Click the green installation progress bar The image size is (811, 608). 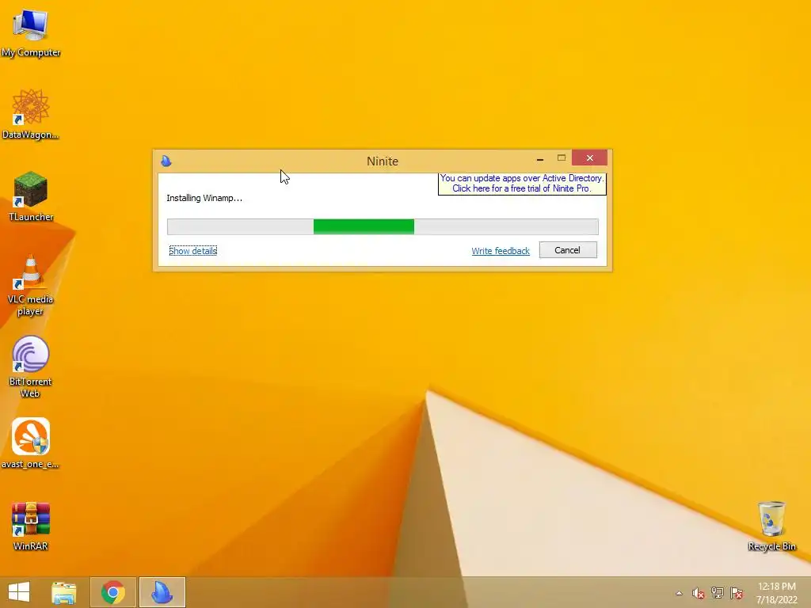pos(383,226)
